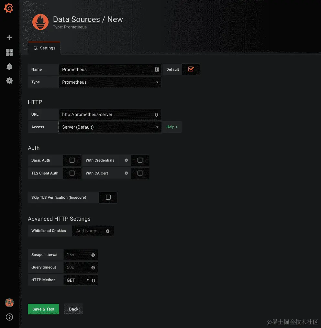Open the Alerting bell icon
321x328 pixels.
9,67
